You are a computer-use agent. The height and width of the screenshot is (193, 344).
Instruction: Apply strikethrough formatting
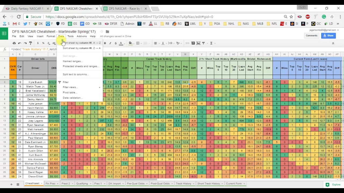tap(116, 43)
